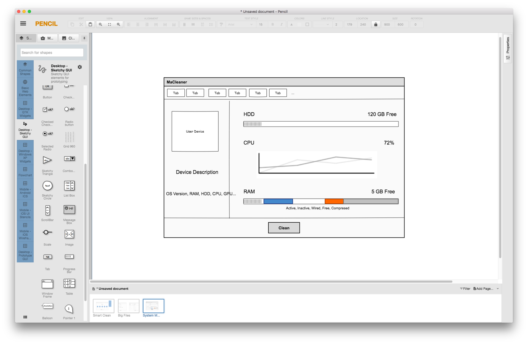Select the Selected Radio shape
The height and width of the screenshot is (344, 528).
pyautogui.click(x=47, y=134)
